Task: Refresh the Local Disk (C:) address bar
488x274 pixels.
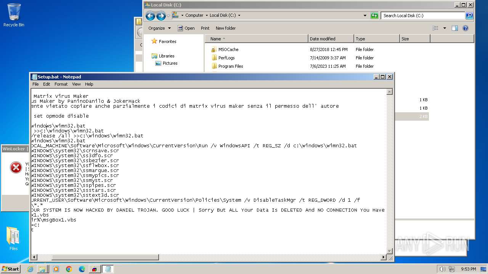Action: pyautogui.click(x=374, y=16)
